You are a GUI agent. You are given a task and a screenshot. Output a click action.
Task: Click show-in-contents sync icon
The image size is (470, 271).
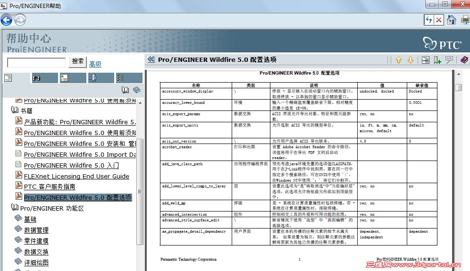(425, 60)
